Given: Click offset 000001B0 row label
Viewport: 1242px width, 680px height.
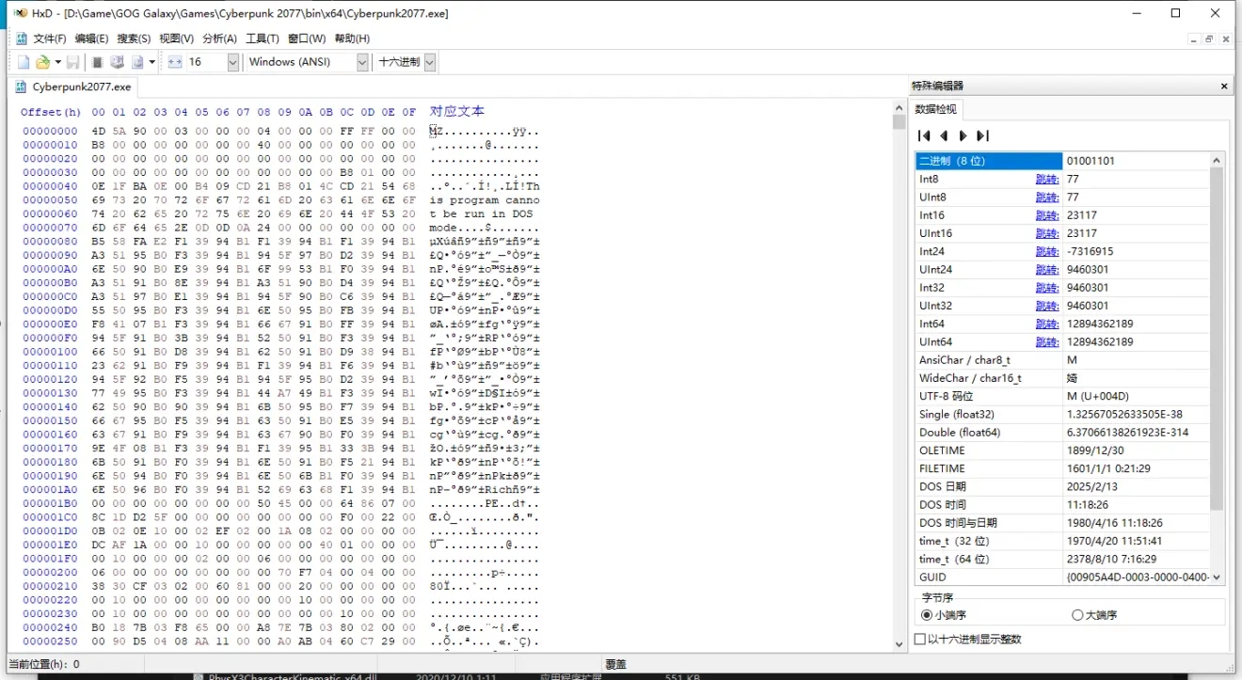Looking at the screenshot, I should 51,502.
